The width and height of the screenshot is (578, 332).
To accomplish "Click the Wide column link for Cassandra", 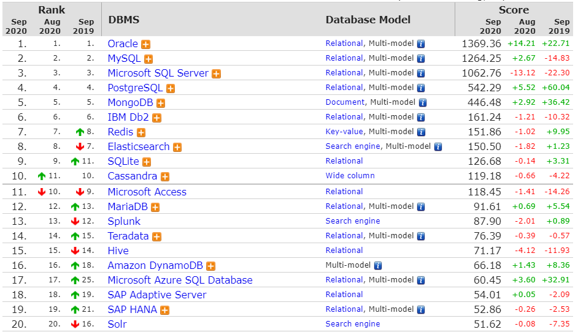I will coord(350,176).
